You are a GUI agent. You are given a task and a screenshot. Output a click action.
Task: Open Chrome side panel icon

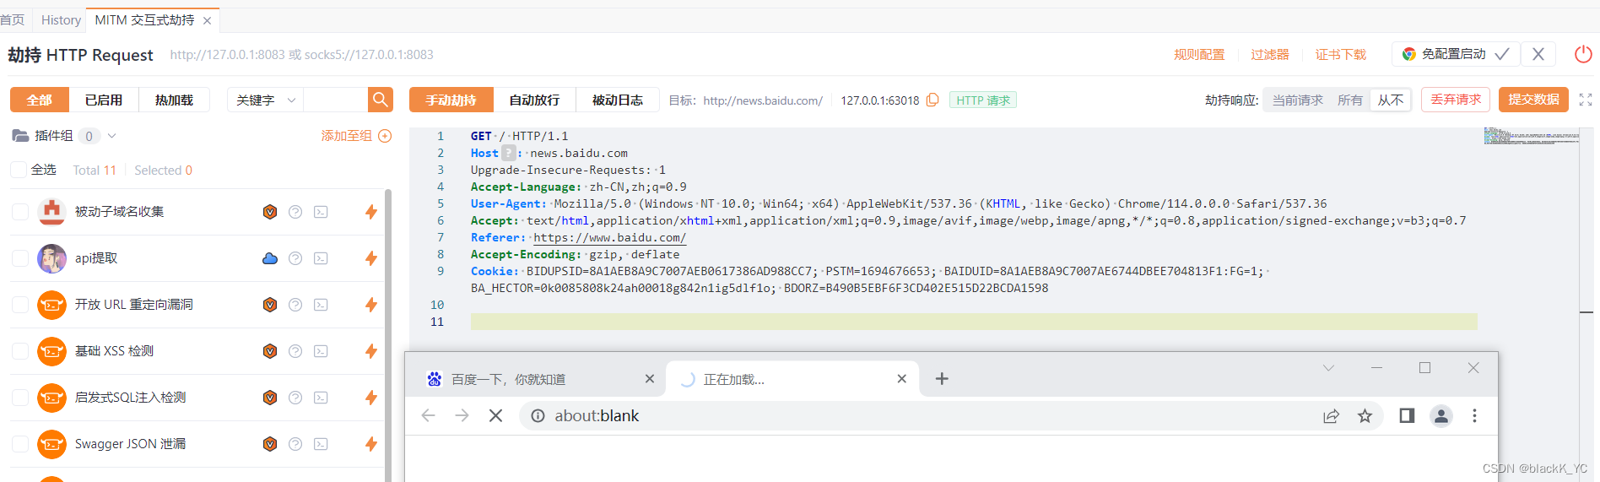click(1407, 415)
